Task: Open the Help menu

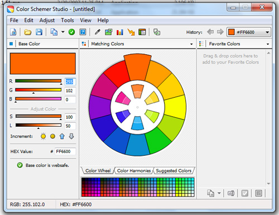Action: pyautogui.click(x=103, y=20)
